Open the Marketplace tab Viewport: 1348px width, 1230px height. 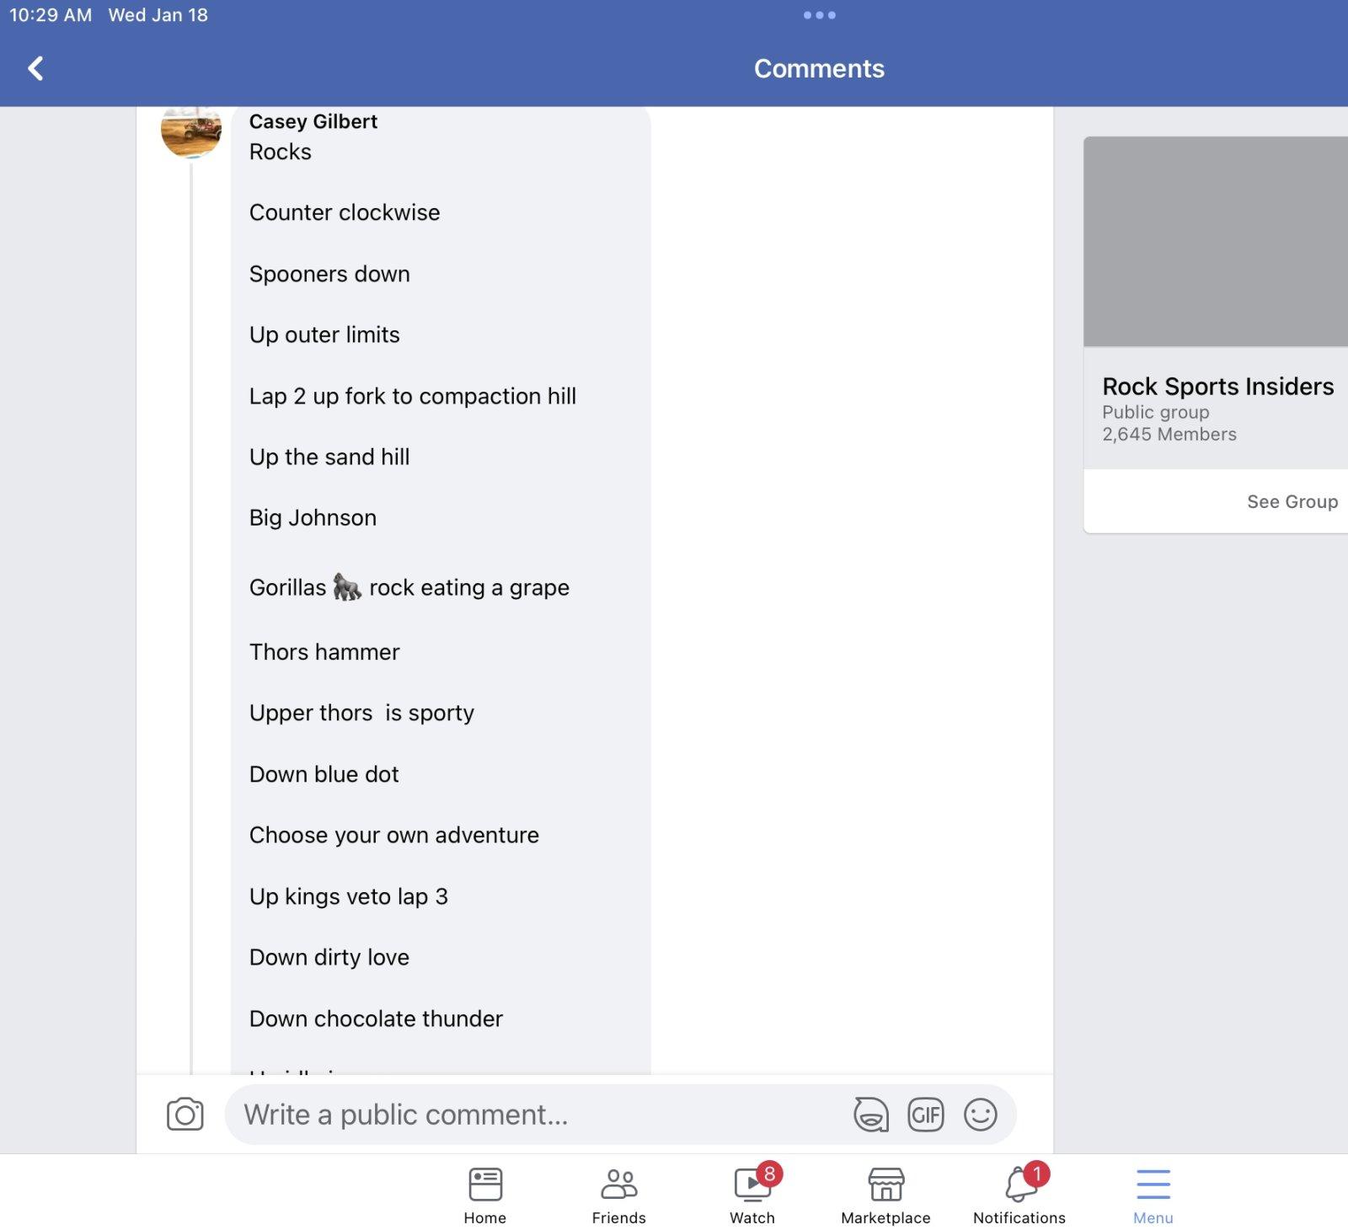tap(885, 1195)
